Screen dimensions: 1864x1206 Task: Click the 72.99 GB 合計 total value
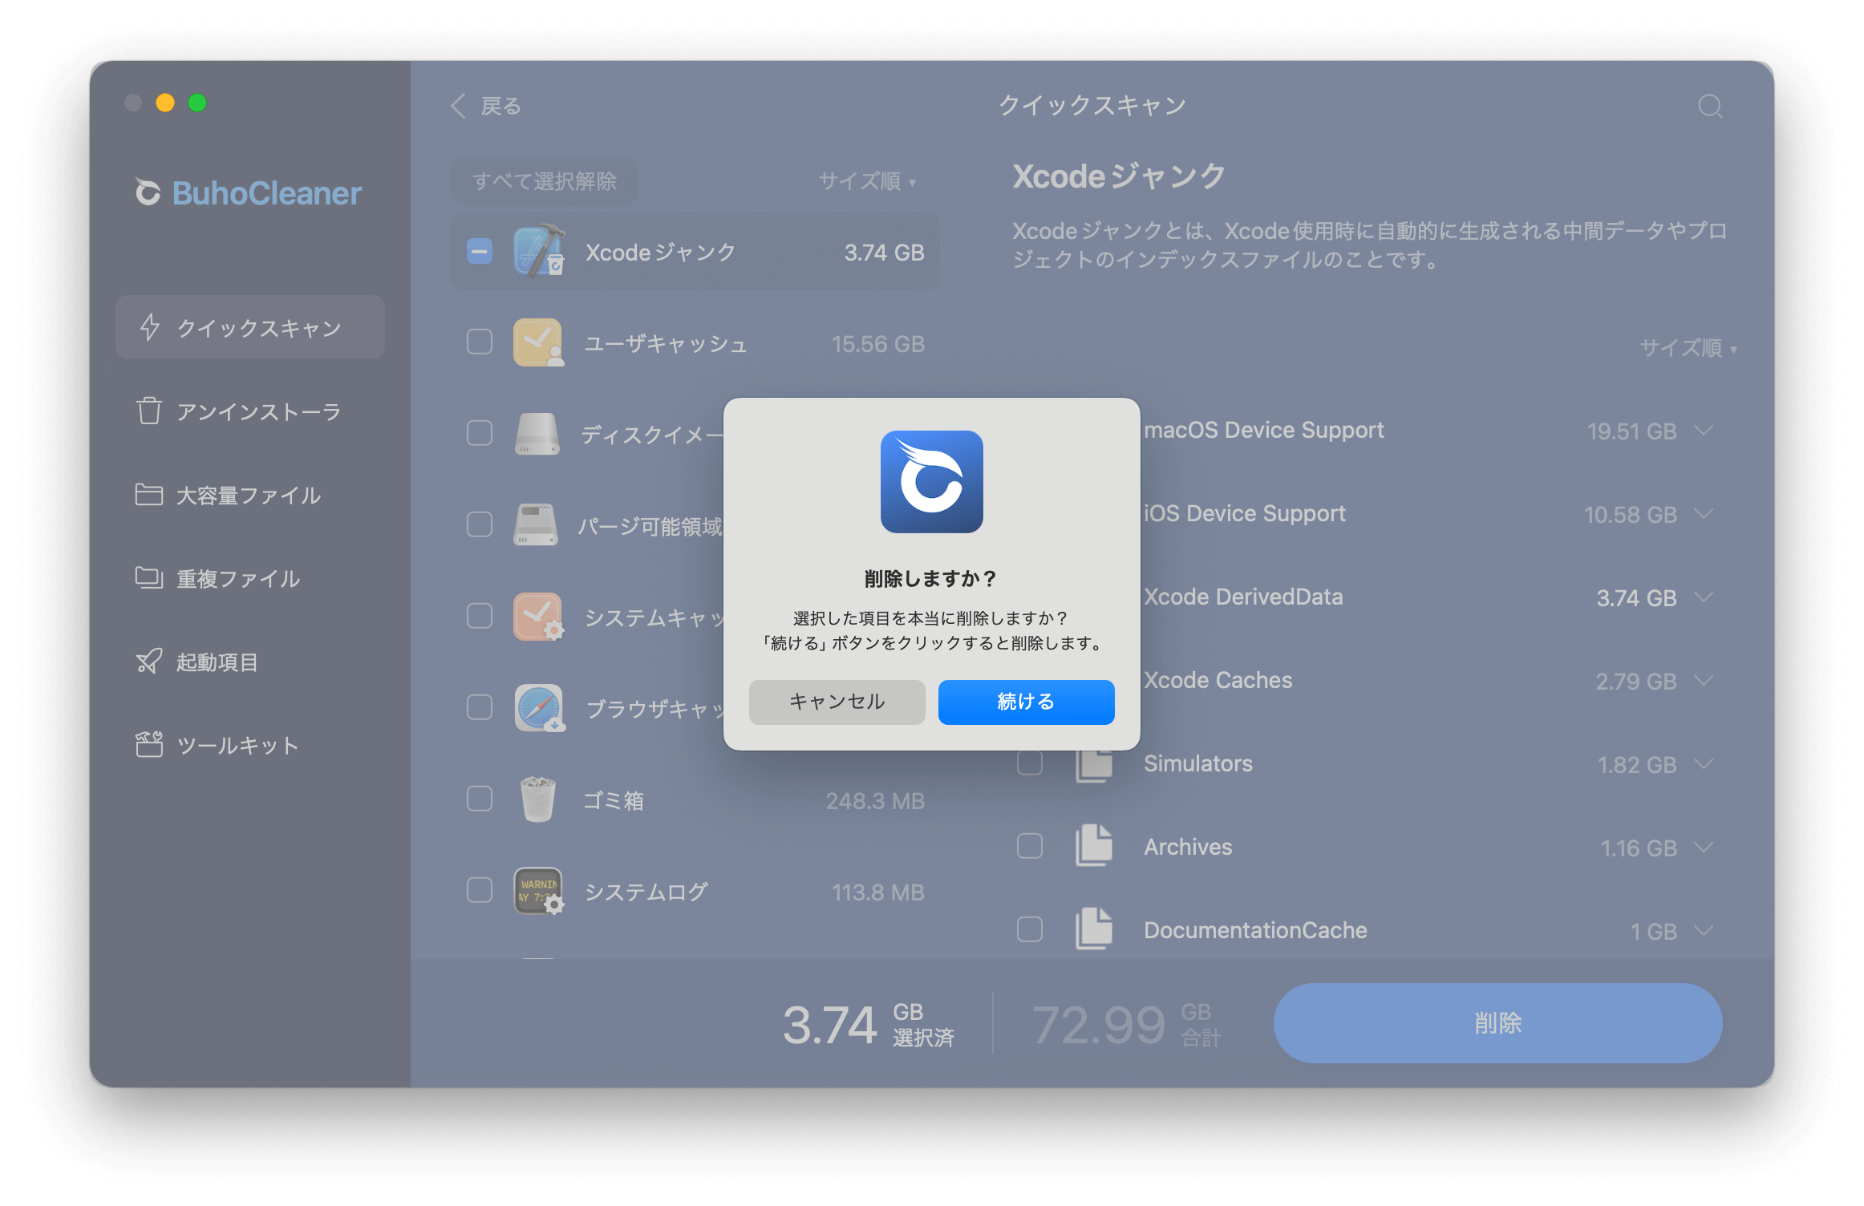click(1126, 1024)
